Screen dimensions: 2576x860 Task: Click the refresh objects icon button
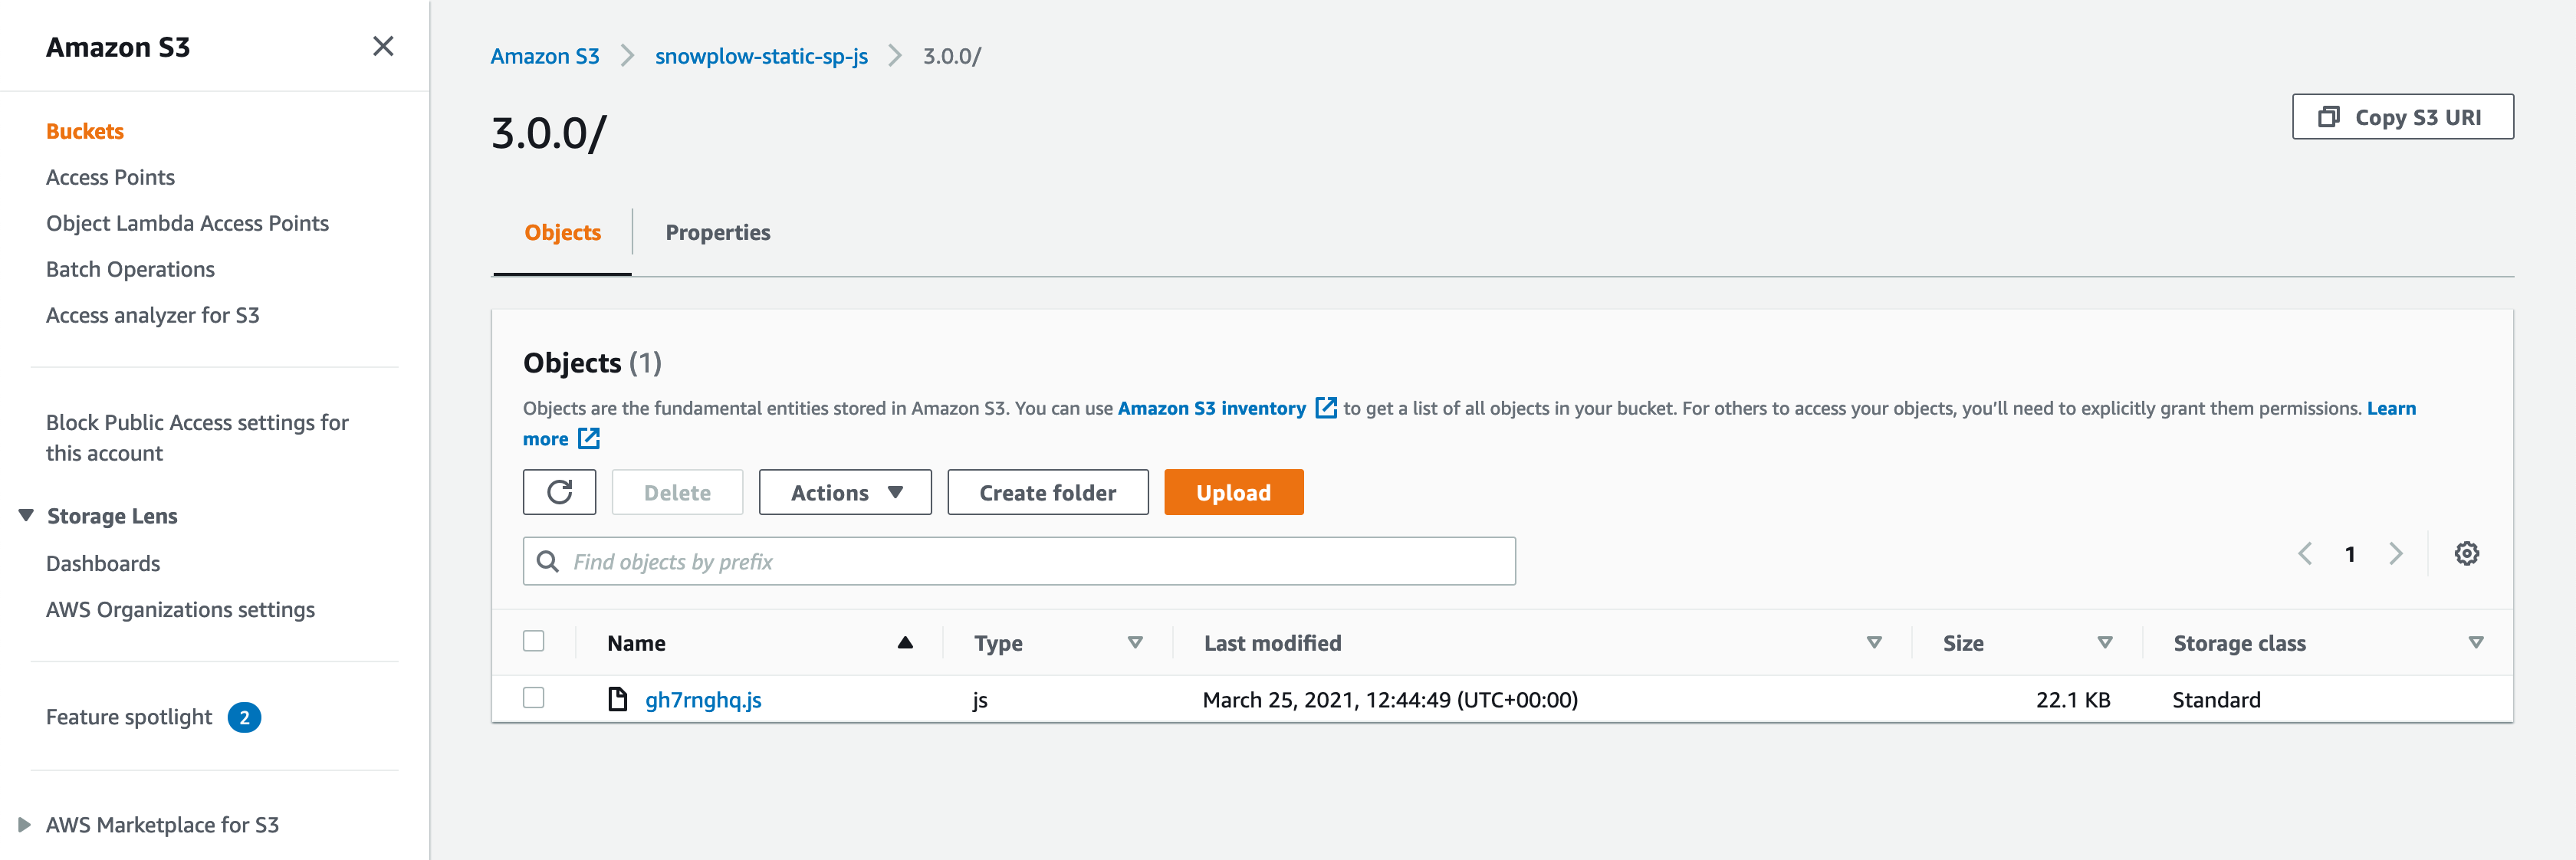pos(559,492)
